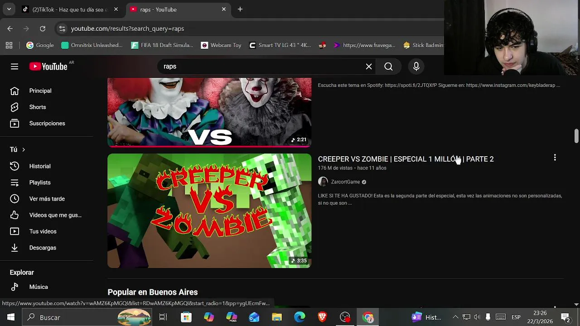Open Stick Badmin... bookmark
The width and height of the screenshot is (580, 326).
423,45
